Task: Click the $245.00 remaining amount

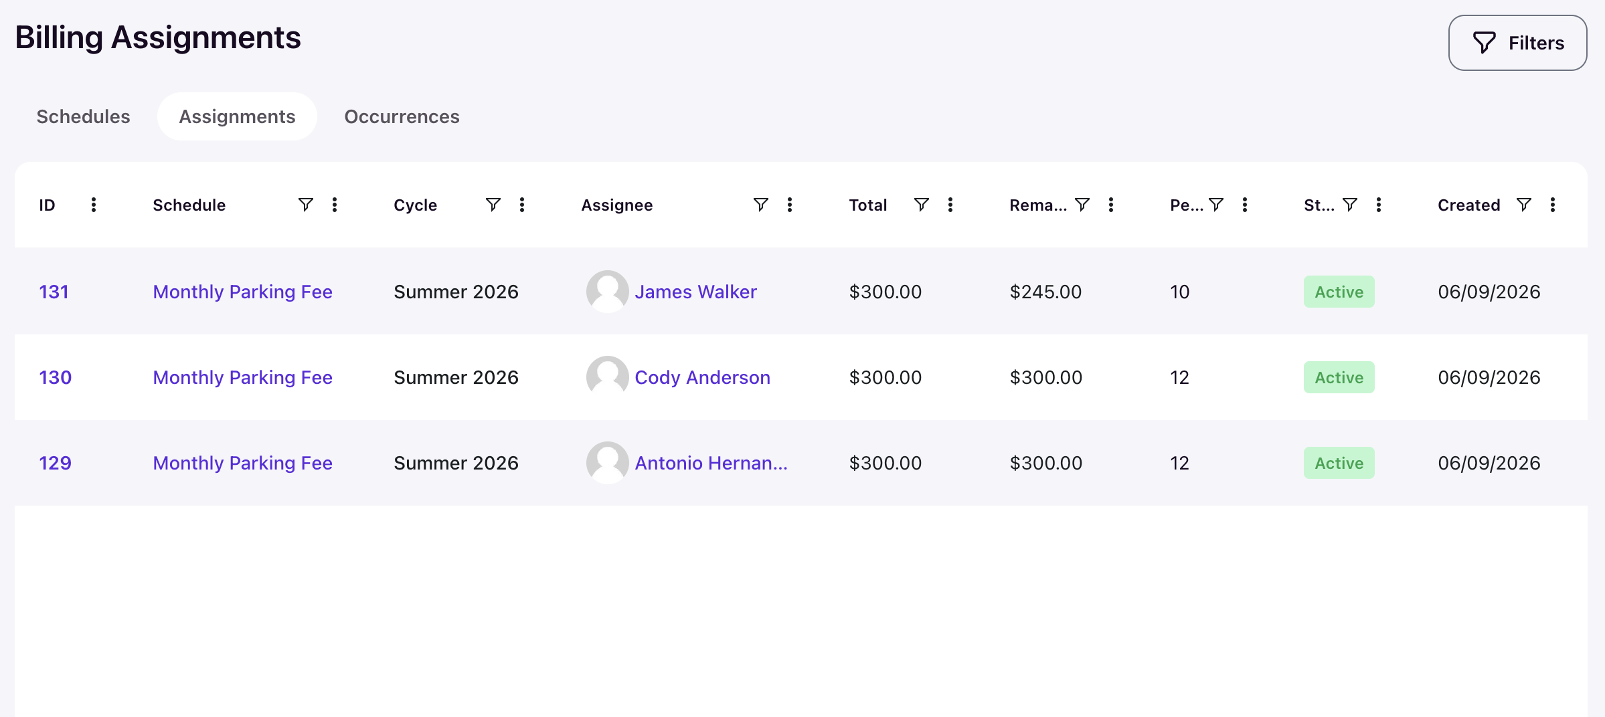Action: pos(1045,292)
